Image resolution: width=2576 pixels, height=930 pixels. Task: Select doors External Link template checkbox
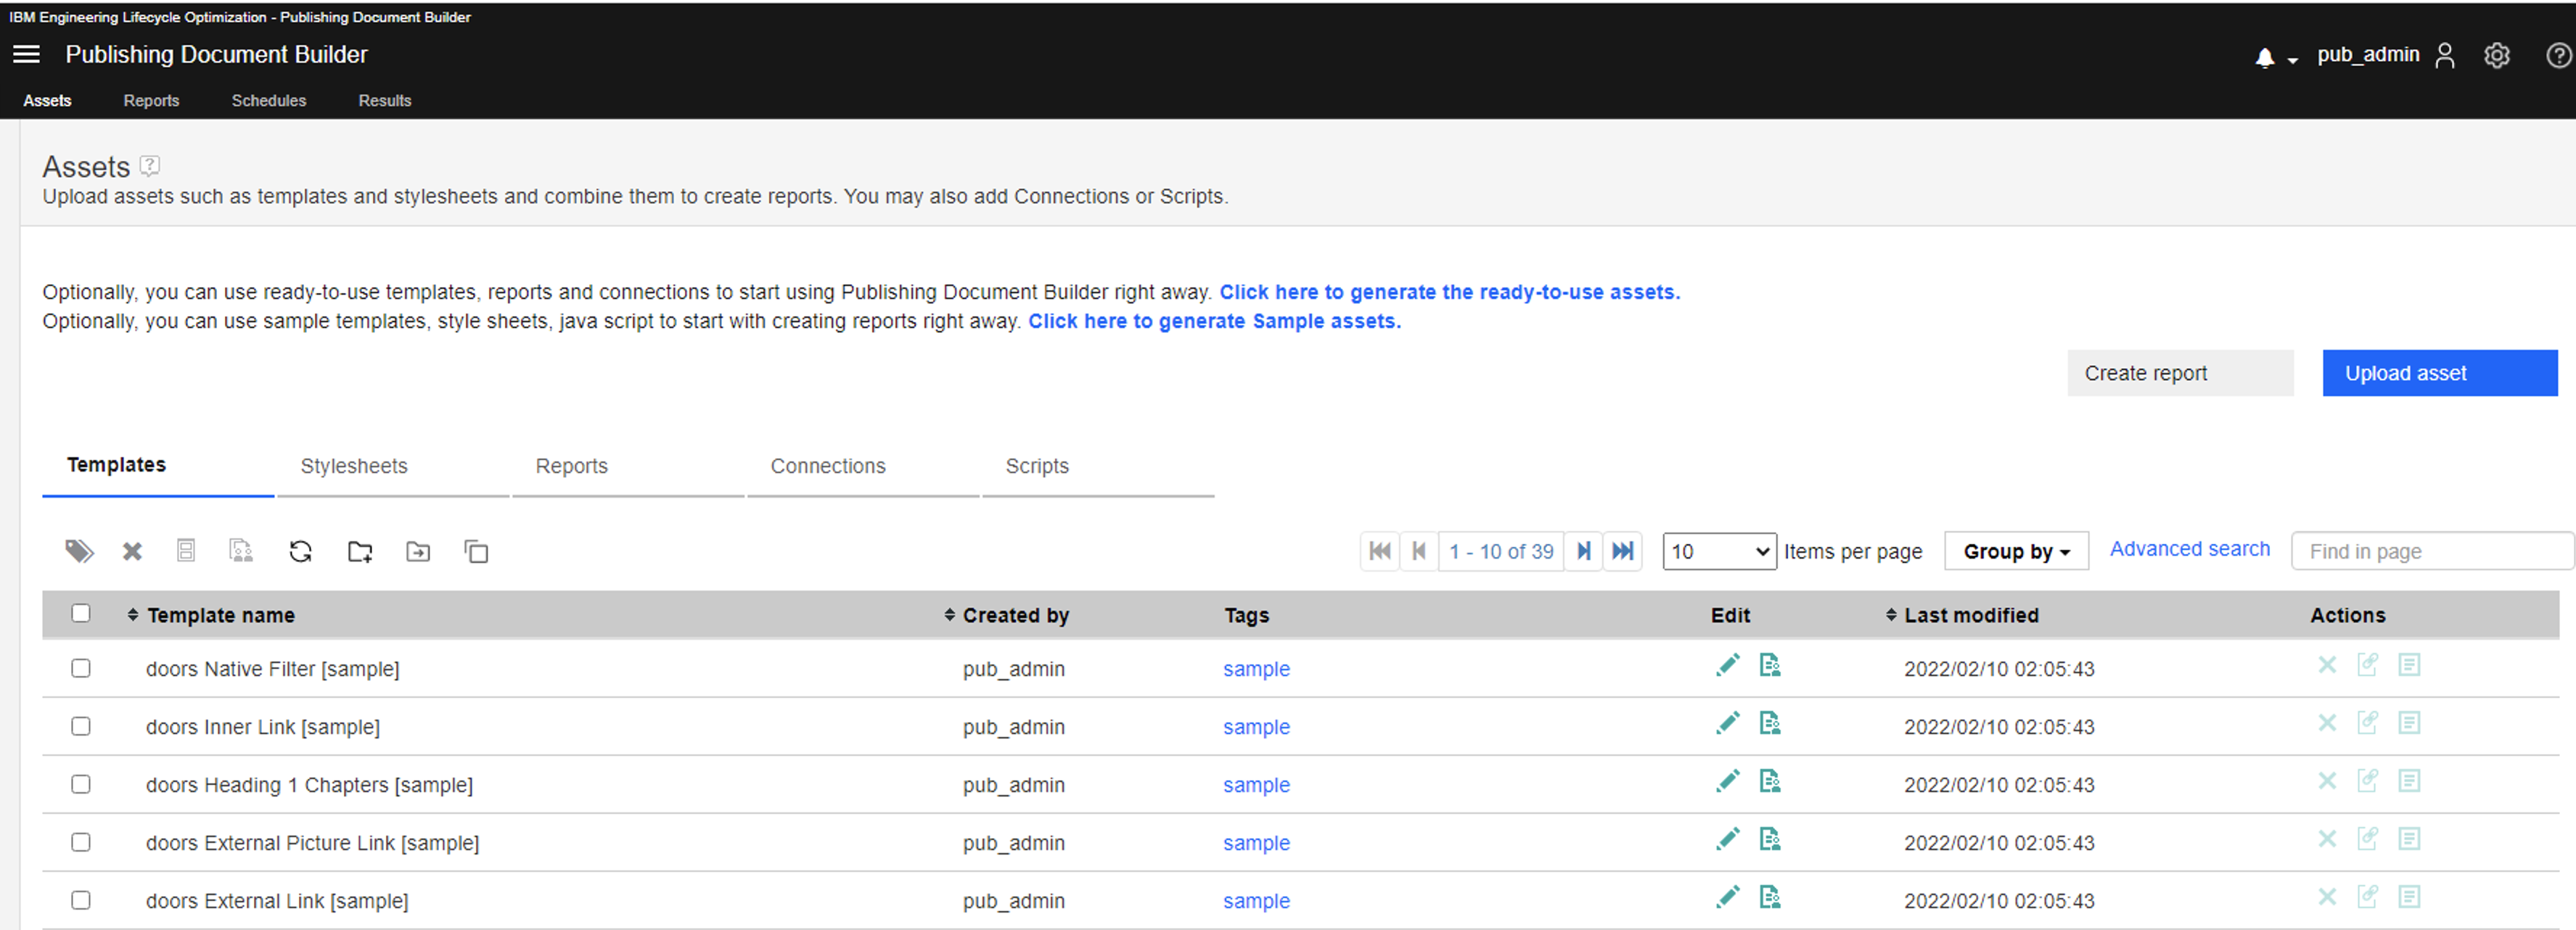point(81,900)
